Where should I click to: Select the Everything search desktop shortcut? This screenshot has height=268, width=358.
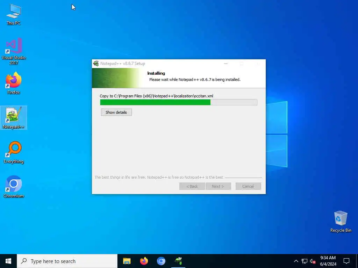point(14,152)
